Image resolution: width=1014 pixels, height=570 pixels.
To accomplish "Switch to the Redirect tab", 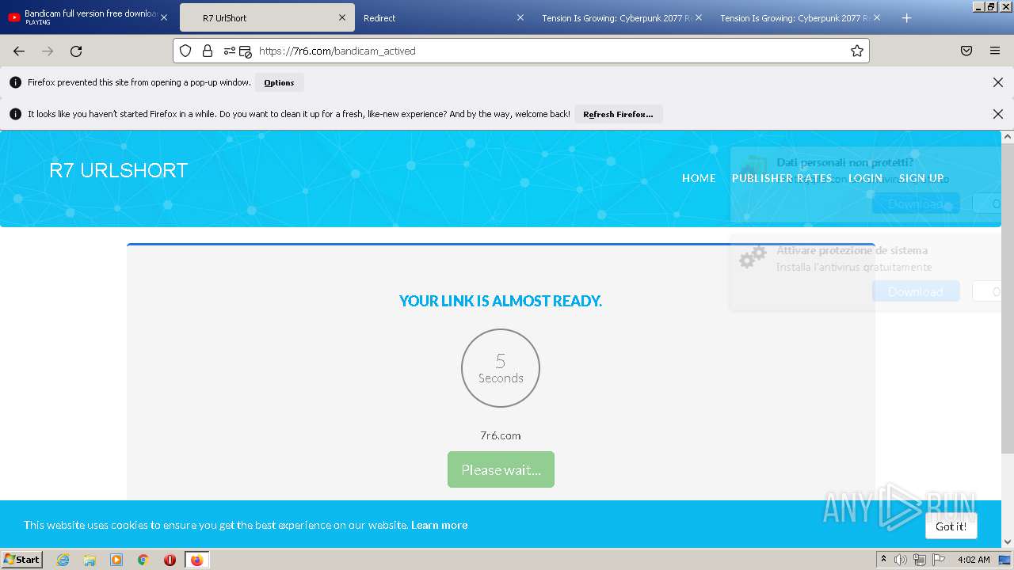I will click(444, 17).
